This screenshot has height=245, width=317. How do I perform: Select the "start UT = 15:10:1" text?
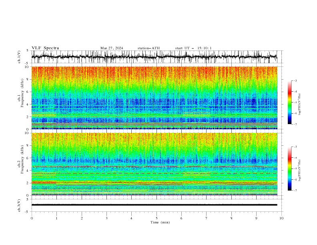193,48
